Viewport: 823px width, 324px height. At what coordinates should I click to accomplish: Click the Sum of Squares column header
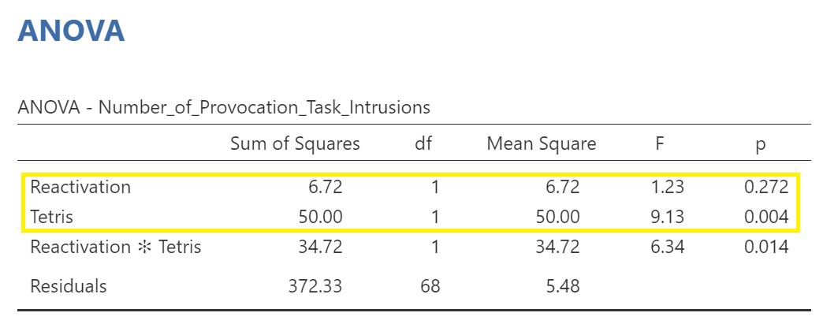point(295,144)
